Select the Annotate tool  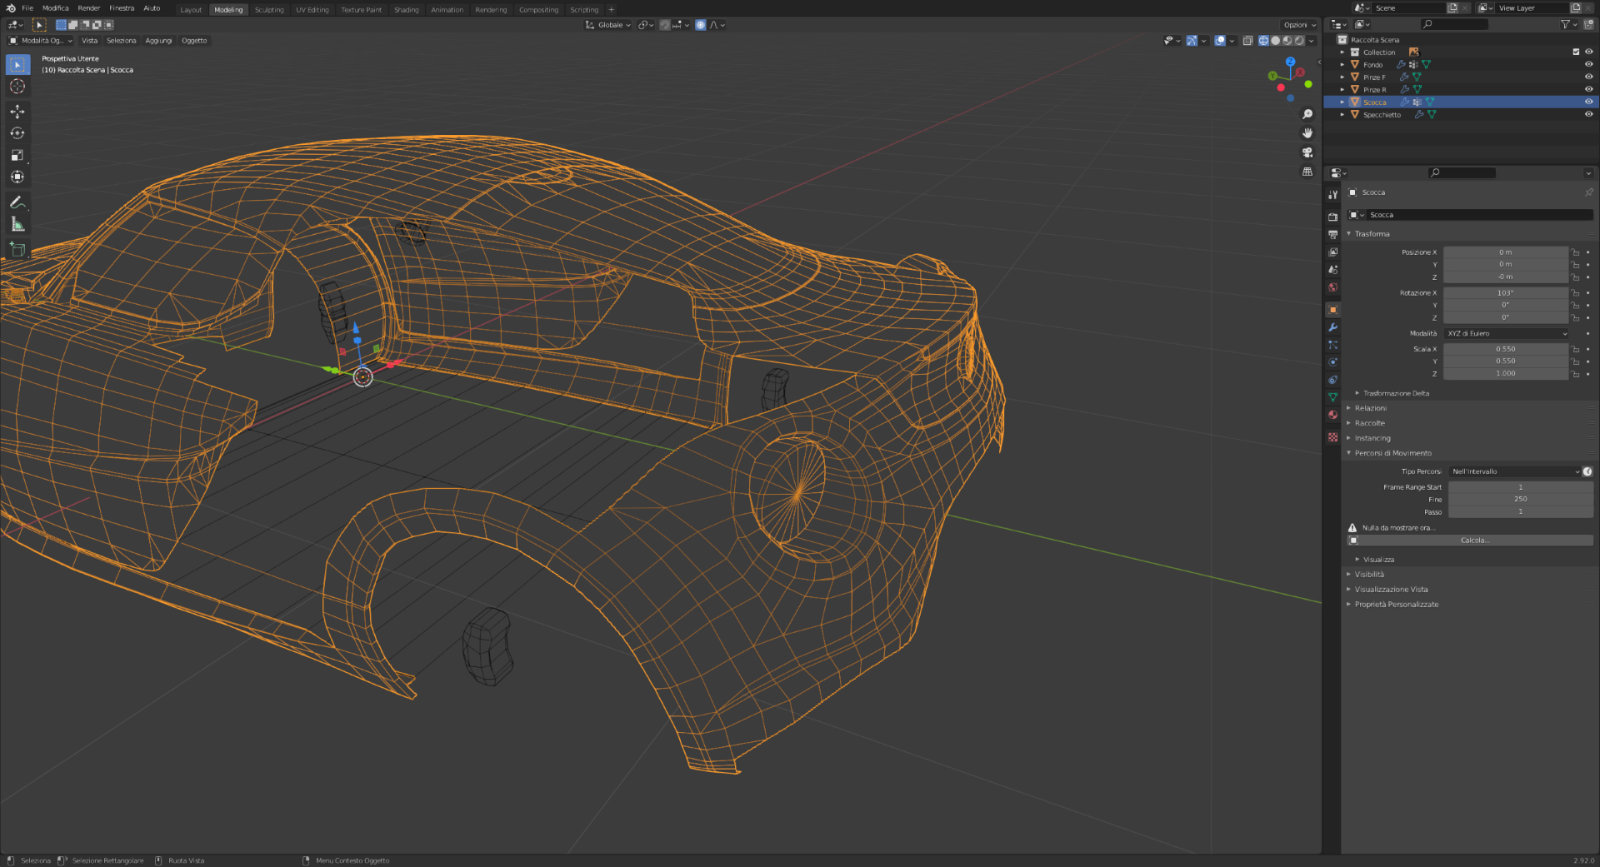point(17,202)
